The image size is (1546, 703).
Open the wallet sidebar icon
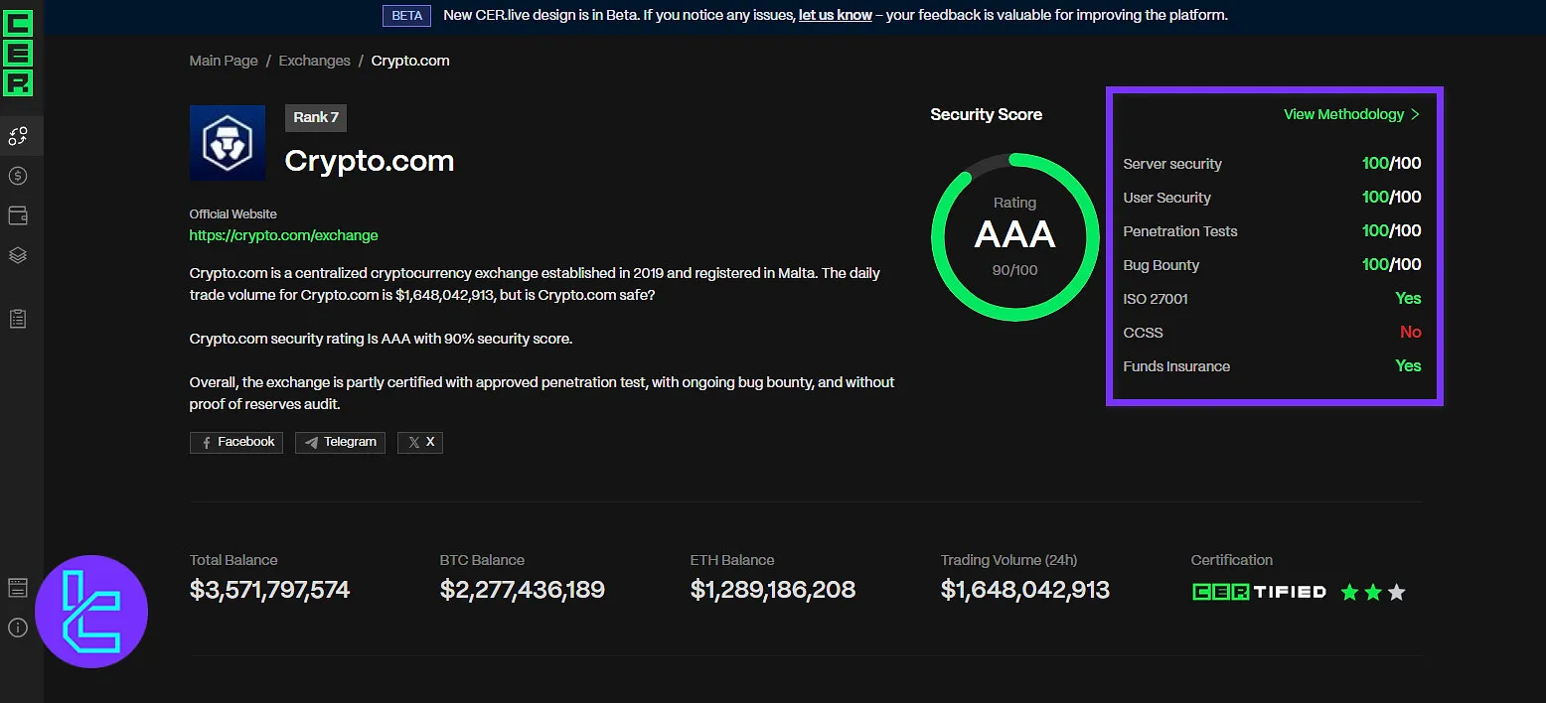pyautogui.click(x=18, y=215)
